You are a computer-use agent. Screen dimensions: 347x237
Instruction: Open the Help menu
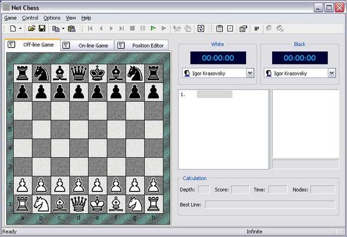point(86,18)
